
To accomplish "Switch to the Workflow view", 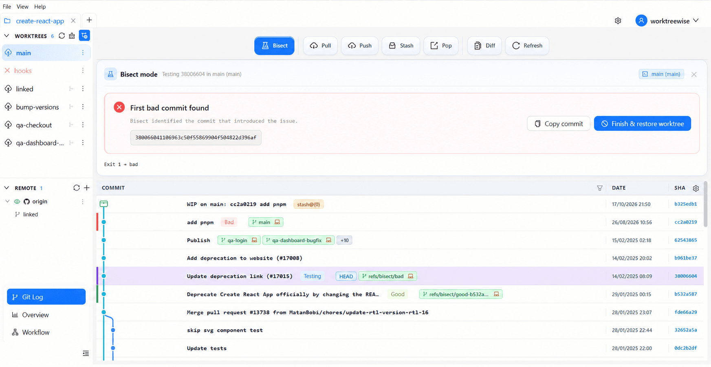I will [x=46, y=332].
